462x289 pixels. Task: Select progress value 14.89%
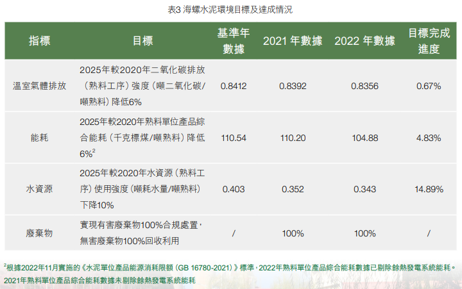point(429,189)
